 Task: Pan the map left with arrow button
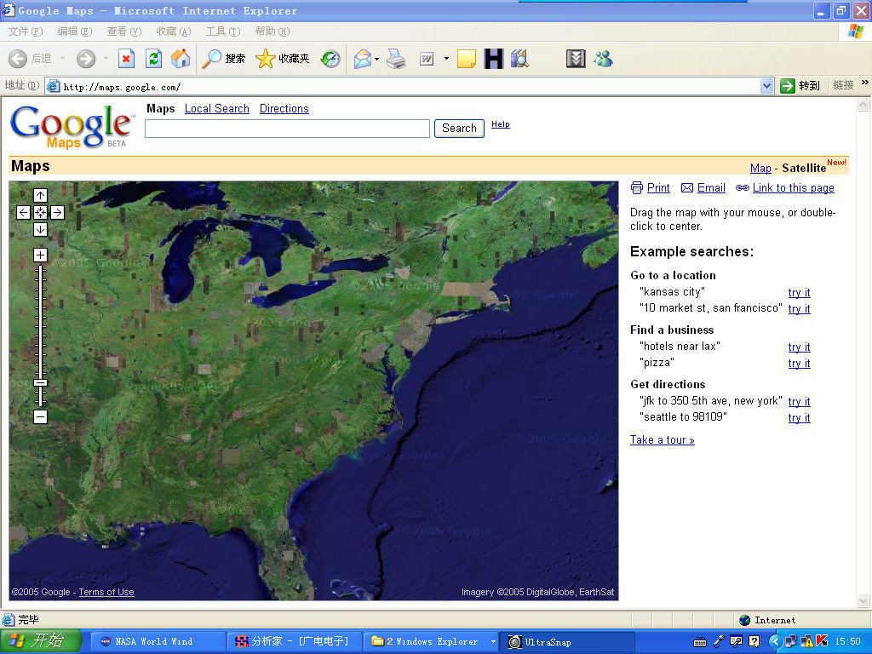click(x=23, y=212)
